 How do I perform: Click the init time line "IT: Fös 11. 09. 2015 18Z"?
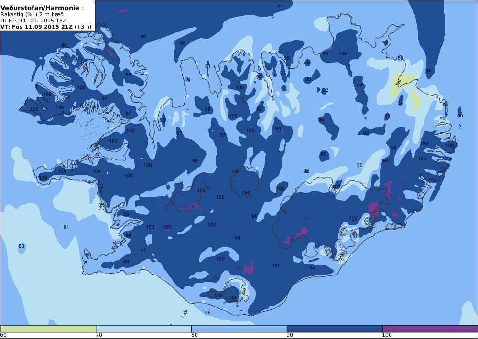click(x=33, y=21)
